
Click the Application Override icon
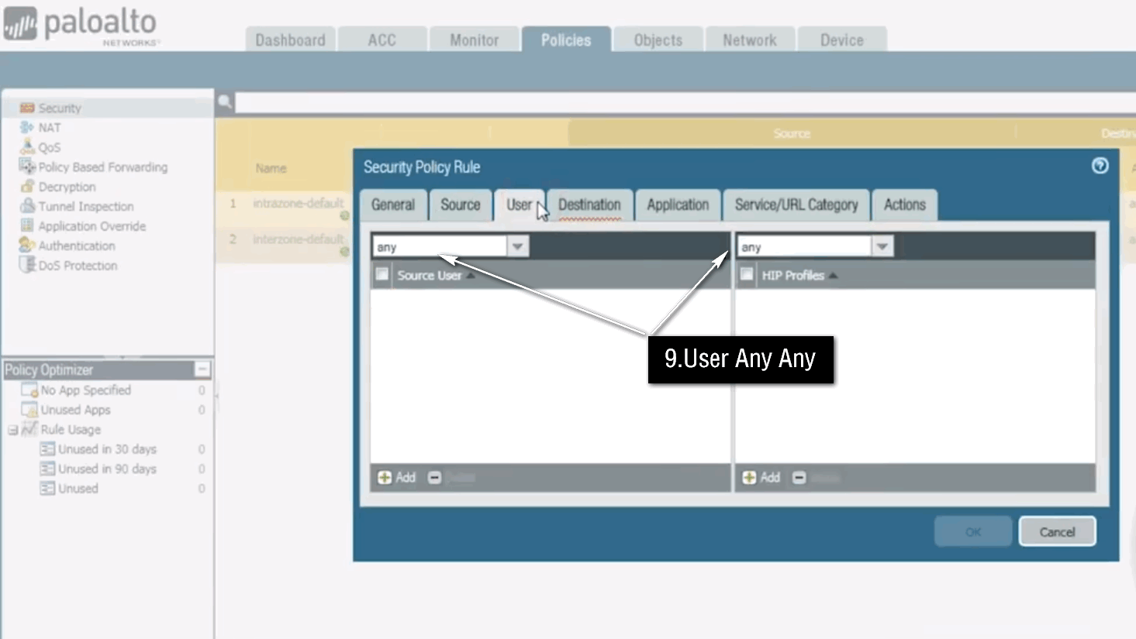point(27,225)
